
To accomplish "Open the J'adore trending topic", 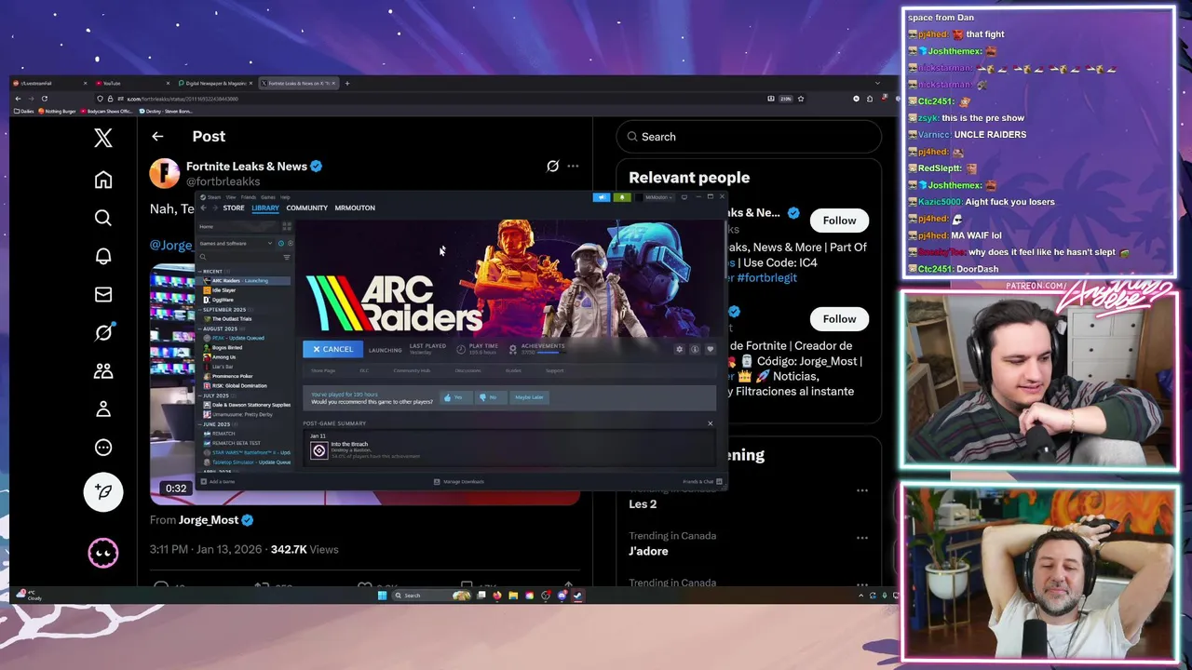I will 648,551.
